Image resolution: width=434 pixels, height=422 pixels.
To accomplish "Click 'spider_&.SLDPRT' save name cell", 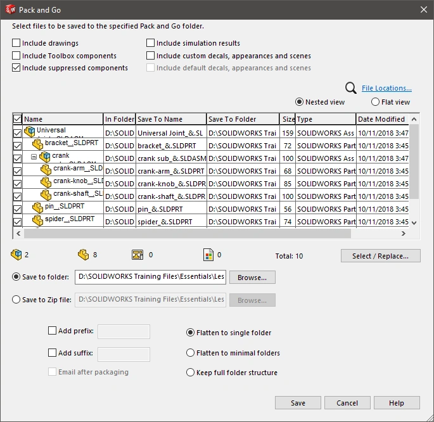I will 171,222.
